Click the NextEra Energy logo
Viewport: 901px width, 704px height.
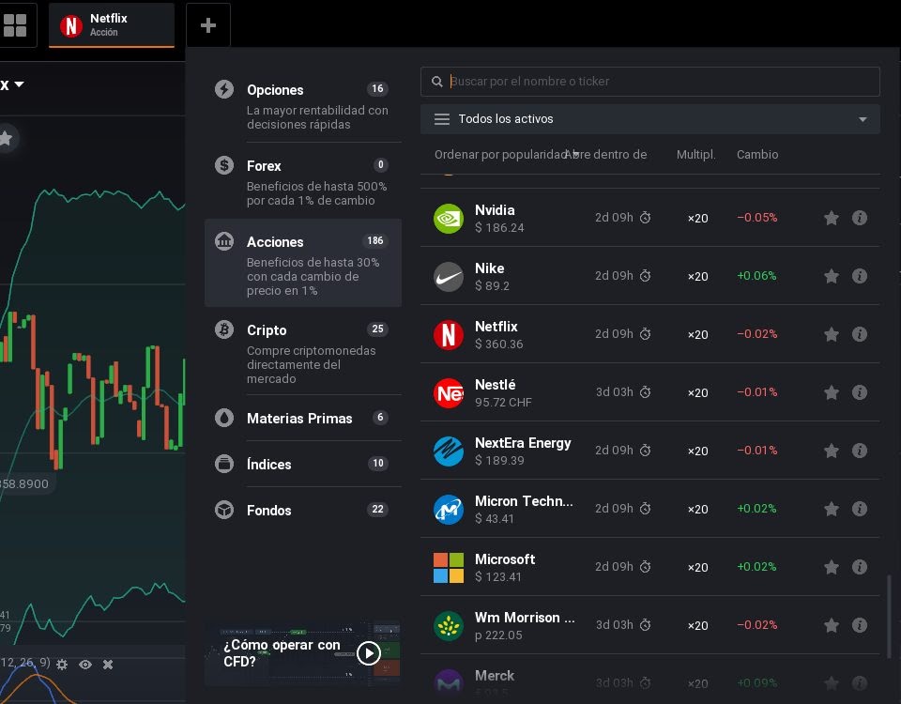pyautogui.click(x=449, y=451)
